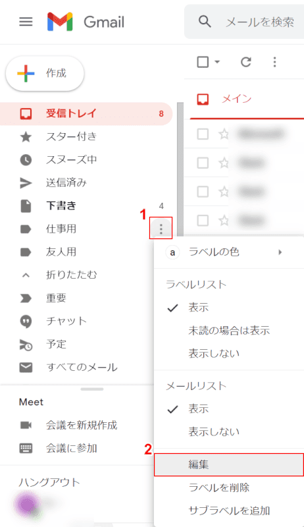Select 未読の場合は表示 option
The height and width of the screenshot is (527, 304).
pyautogui.click(x=229, y=331)
